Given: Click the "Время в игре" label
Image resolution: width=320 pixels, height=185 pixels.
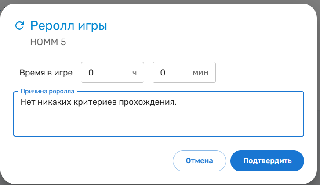Looking at the screenshot, I should coord(46,73).
